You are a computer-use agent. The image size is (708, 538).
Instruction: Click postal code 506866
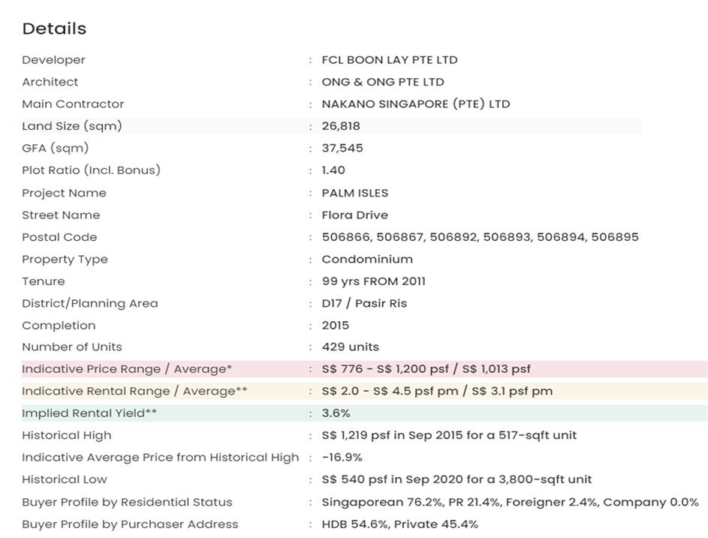(x=346, y=237)
